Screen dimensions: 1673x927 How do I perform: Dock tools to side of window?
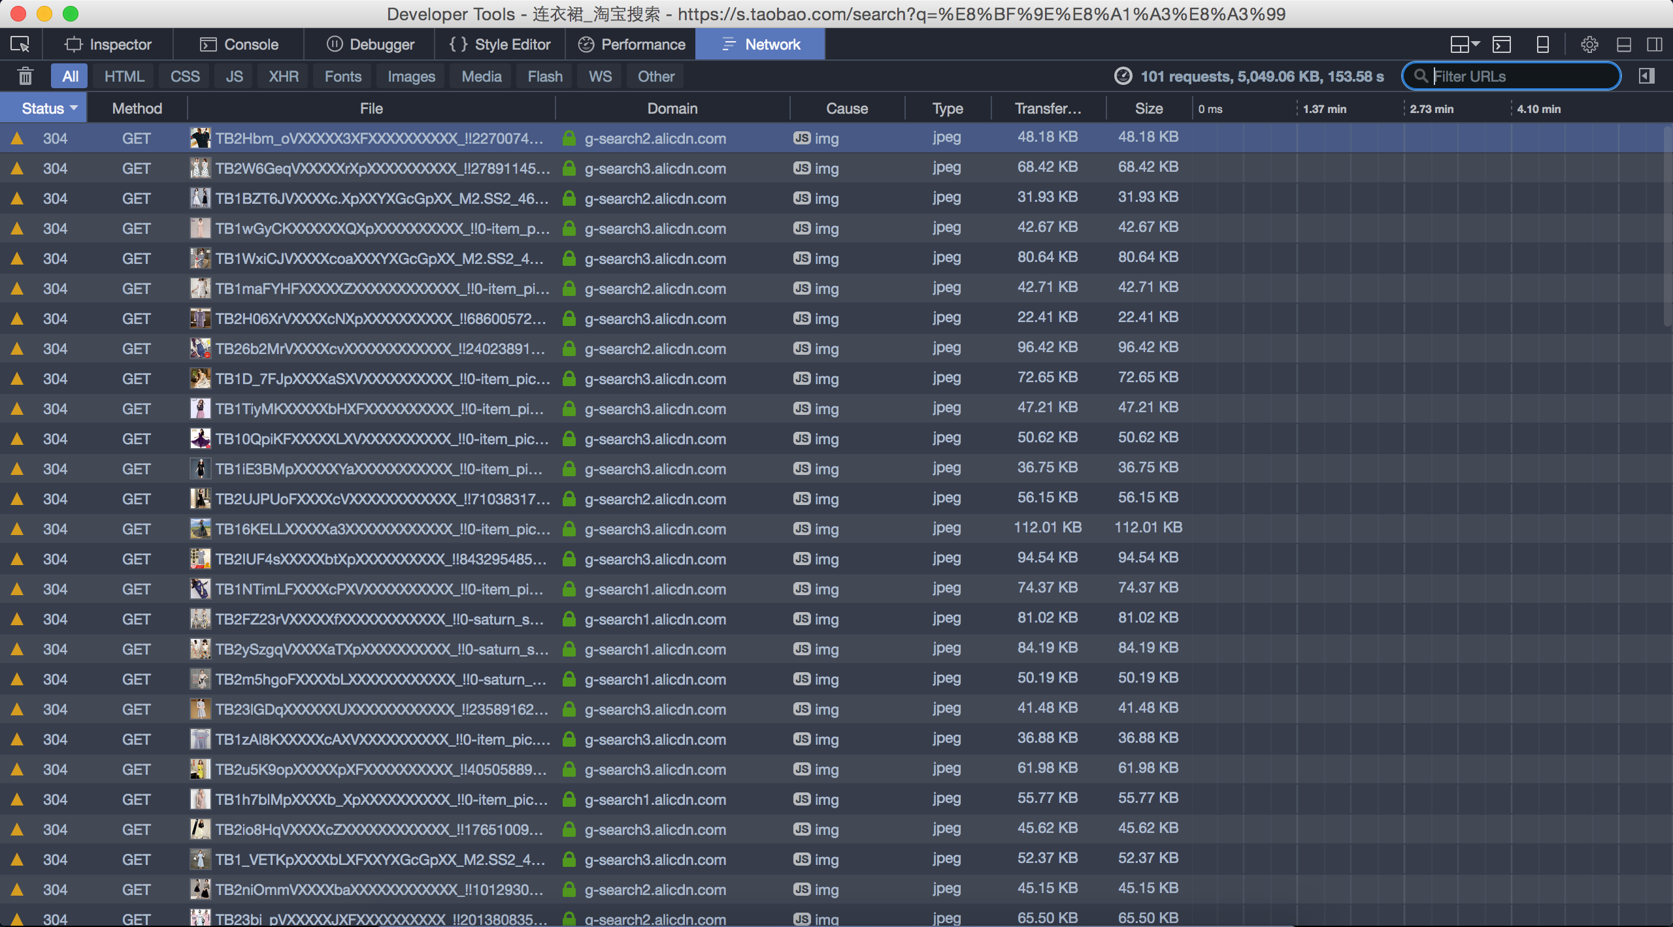(1655, 44)
